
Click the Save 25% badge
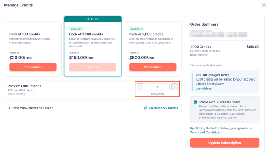(76, 29)
